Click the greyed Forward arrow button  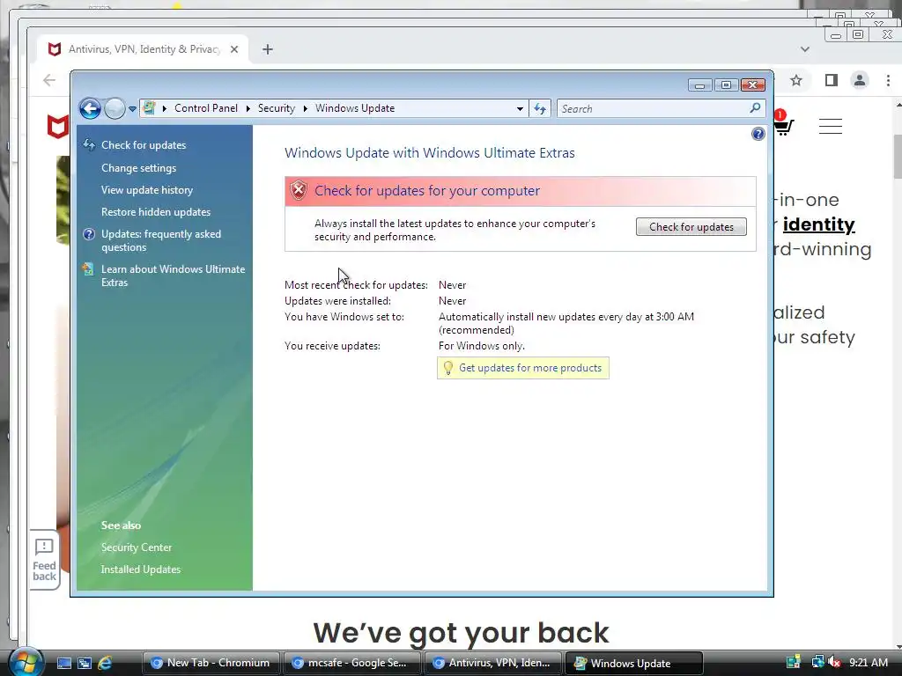[x=115, y=108]
